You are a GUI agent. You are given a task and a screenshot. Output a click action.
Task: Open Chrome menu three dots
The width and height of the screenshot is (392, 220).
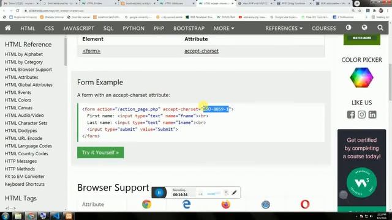388,11
